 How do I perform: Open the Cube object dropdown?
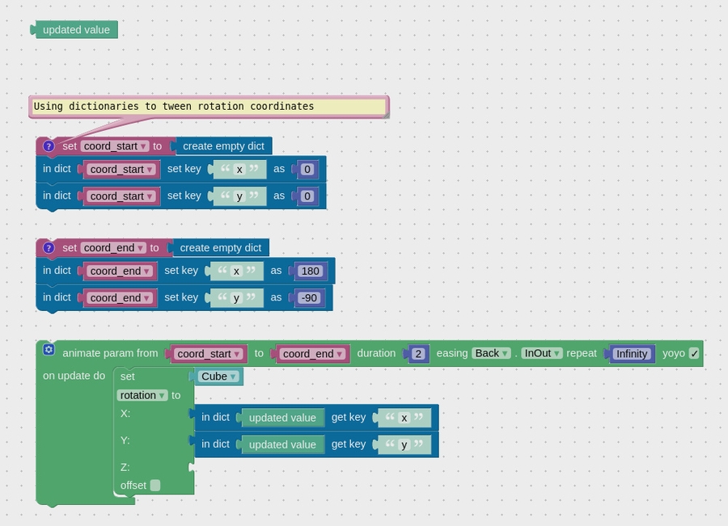tap(218, 377)
